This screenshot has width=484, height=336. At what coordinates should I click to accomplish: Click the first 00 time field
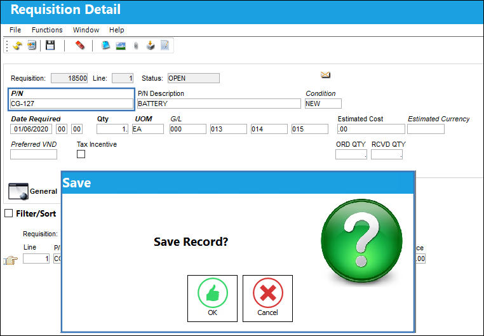tap(62, 129)
